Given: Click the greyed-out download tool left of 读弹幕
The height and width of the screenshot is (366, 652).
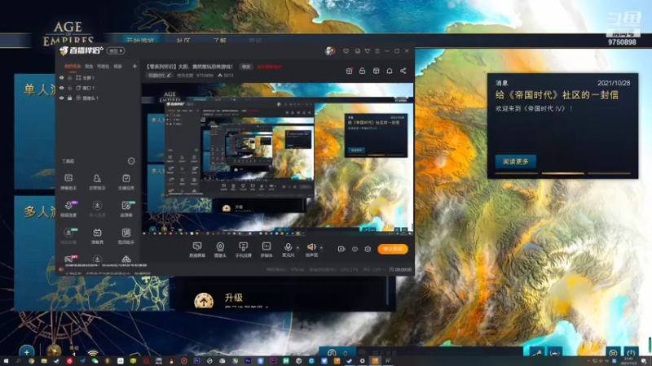Looking at the screenshot, I should pos(97,209).
